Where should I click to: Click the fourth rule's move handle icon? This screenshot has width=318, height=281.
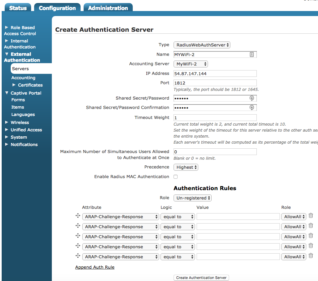78,246
